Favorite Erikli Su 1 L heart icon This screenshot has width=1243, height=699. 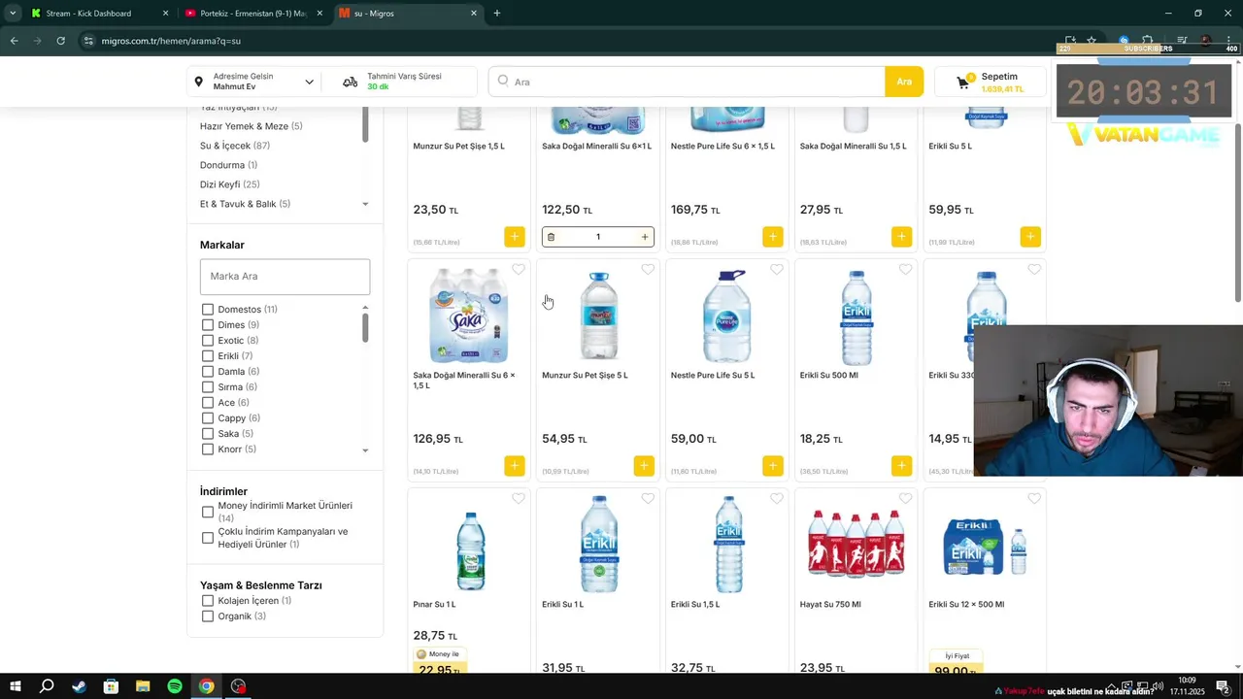648,499
